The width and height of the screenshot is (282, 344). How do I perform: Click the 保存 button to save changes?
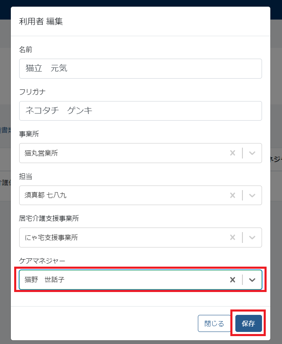pyautogui.click(x=248, y=323)
